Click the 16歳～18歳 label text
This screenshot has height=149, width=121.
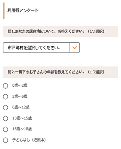(x=22, y=129)
